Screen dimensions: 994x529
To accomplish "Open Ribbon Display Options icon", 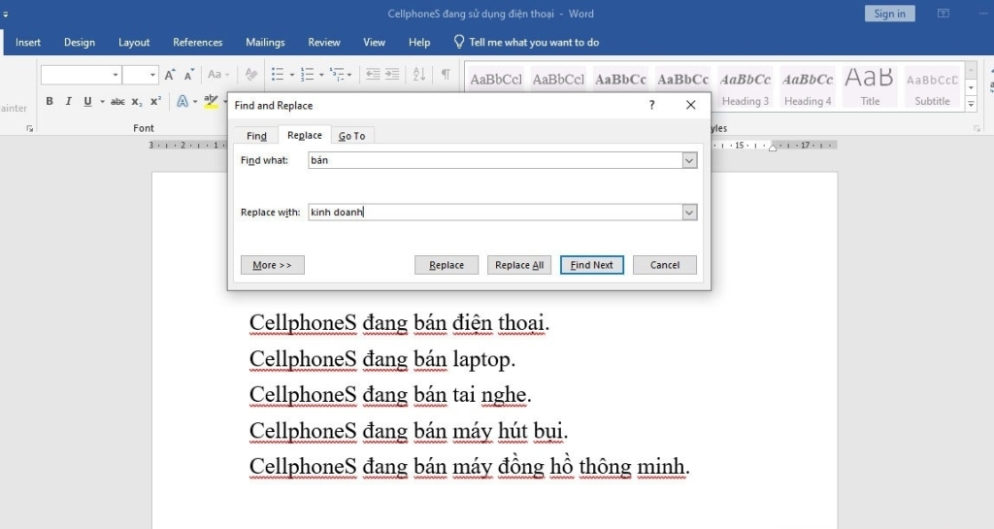I will pos(944,14).
